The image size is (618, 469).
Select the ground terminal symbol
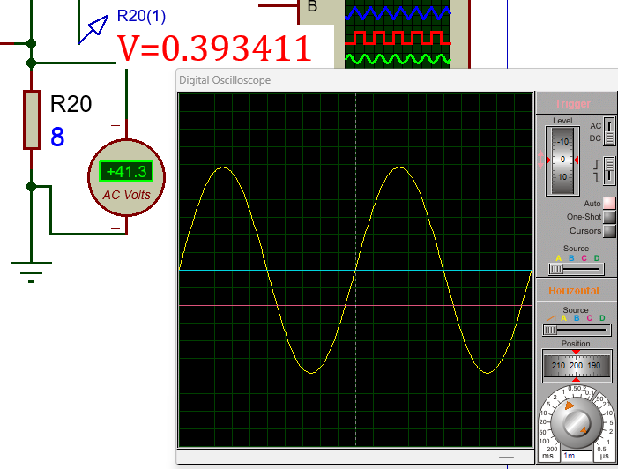click(x=32, y=272)
